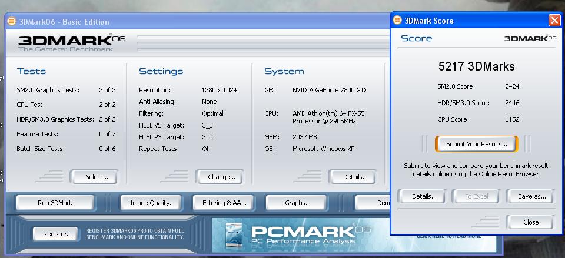Click the 3DMark06 - Basic Edition title bar
Image resolution: width=565 pixels, height=258 pixels.
[x=197, y=21]
